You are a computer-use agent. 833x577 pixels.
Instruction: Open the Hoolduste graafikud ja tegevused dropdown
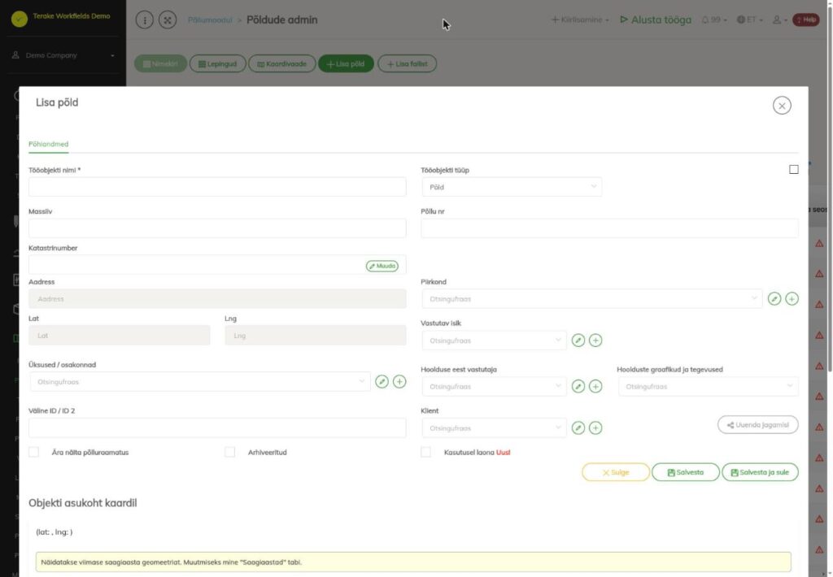[x=709, y=387]
